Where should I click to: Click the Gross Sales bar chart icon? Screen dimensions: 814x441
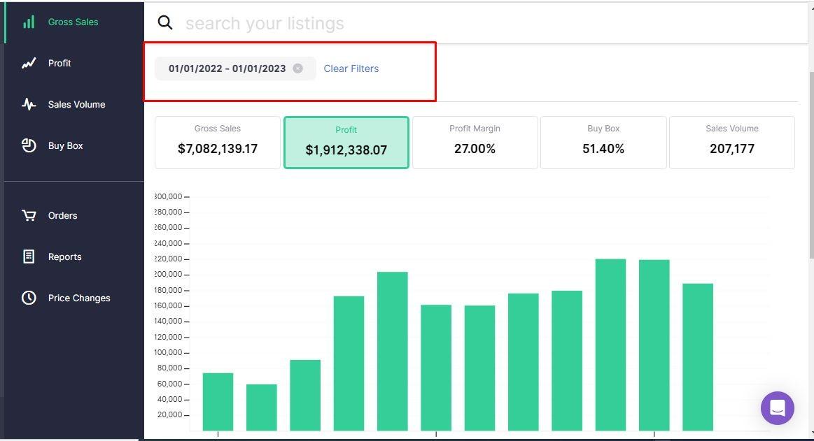point(29,22)
